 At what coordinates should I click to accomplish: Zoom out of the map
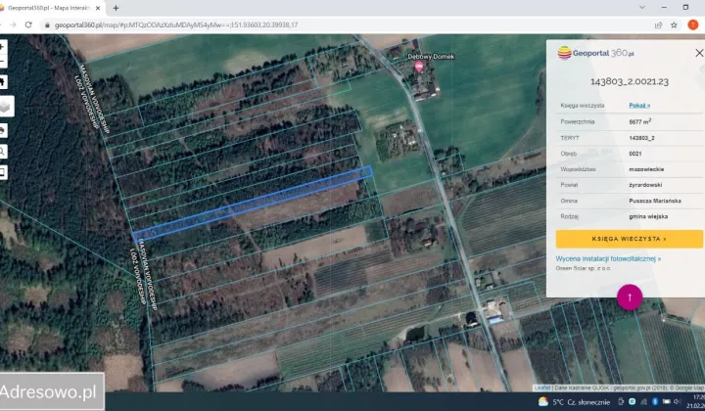(x=3, y=62)
